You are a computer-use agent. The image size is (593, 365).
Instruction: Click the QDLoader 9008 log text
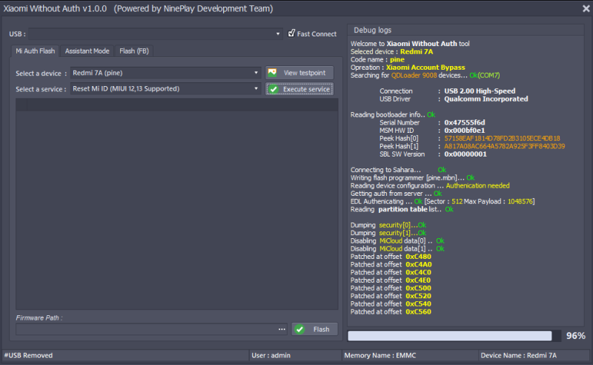pos(414,76)
